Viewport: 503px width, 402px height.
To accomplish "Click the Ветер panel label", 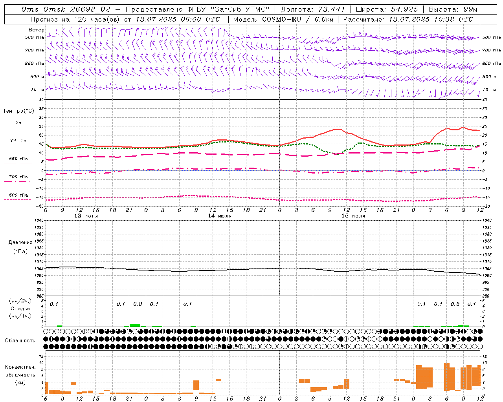I will [36, 30].
